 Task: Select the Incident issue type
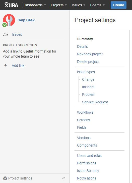click(88, 87)
